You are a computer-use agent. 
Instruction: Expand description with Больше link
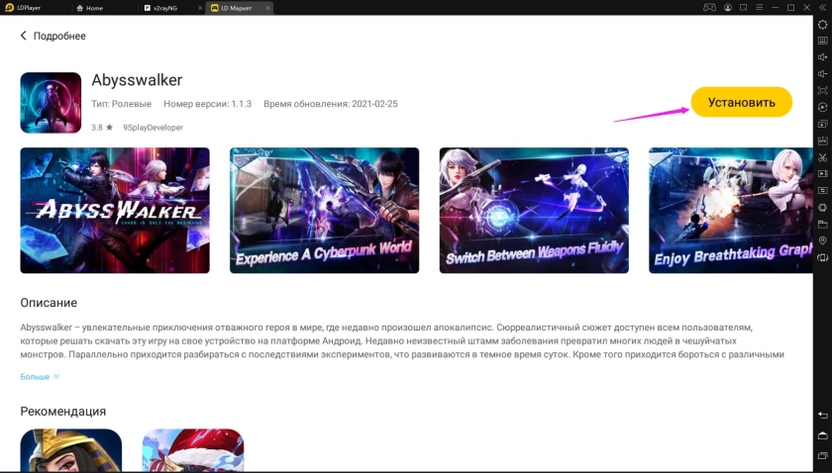pyautogui.click(x=40, y=377)
